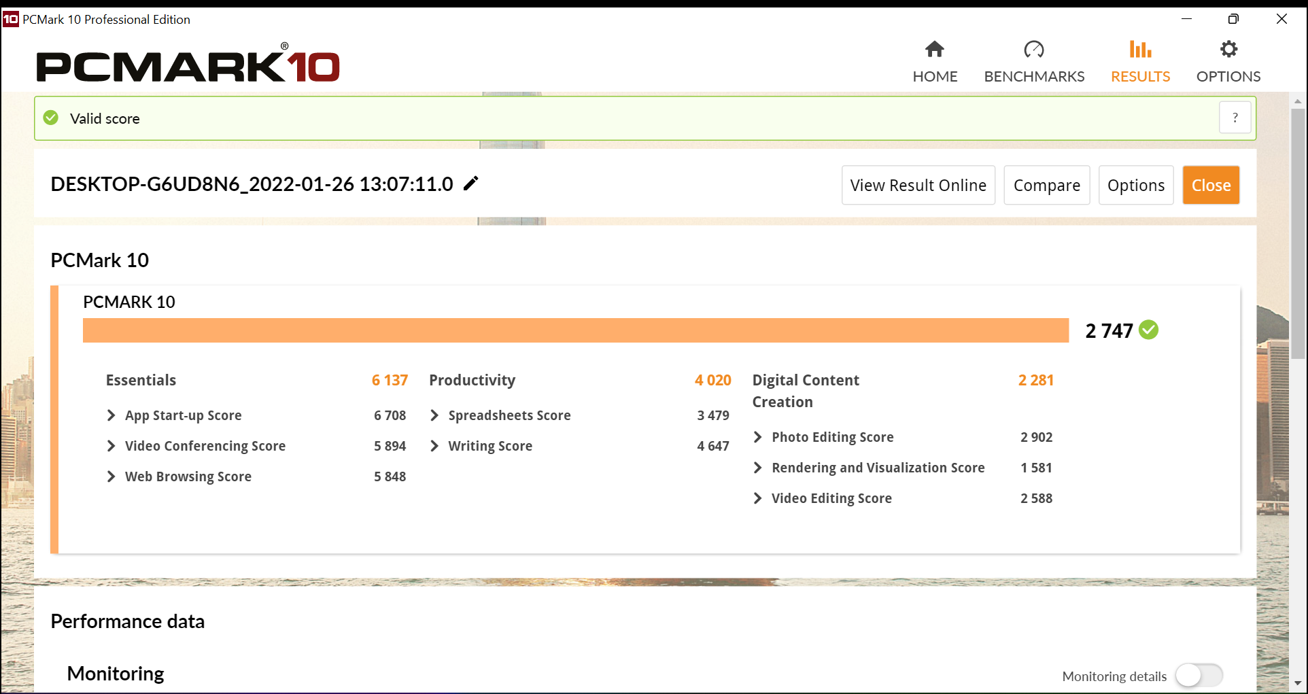The height and width of the screenshot is (694, 1308).
Task: Click the overall score 2 747
Action: point(1109,330)
